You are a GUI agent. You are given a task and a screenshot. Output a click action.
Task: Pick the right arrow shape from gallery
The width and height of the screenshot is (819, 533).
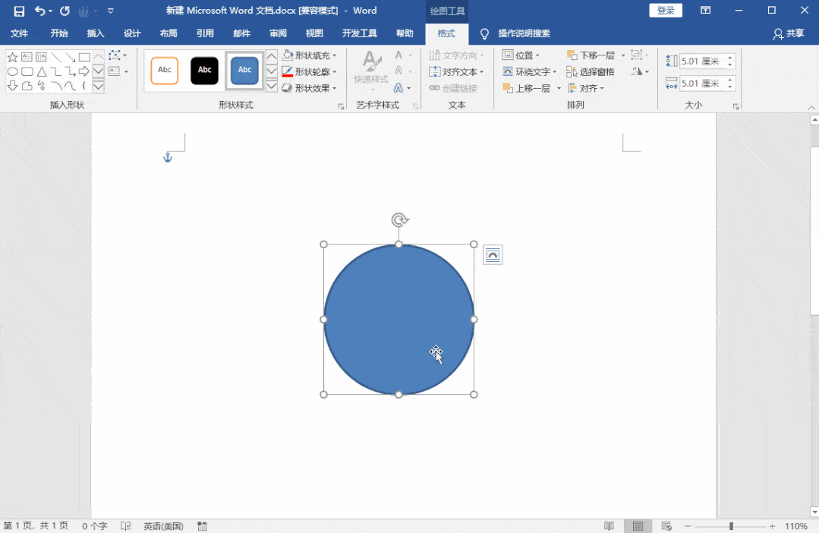[x=84, y=71]
